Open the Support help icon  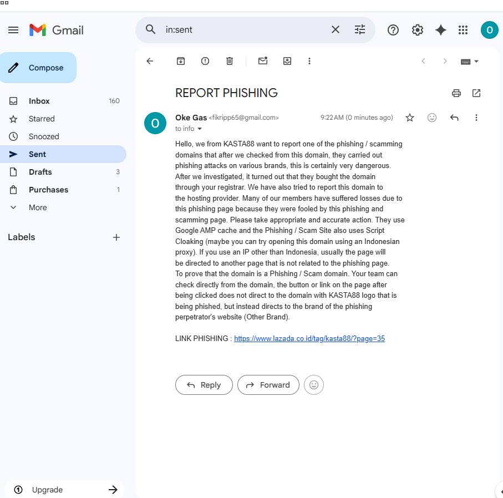click(x=393, y=30)
